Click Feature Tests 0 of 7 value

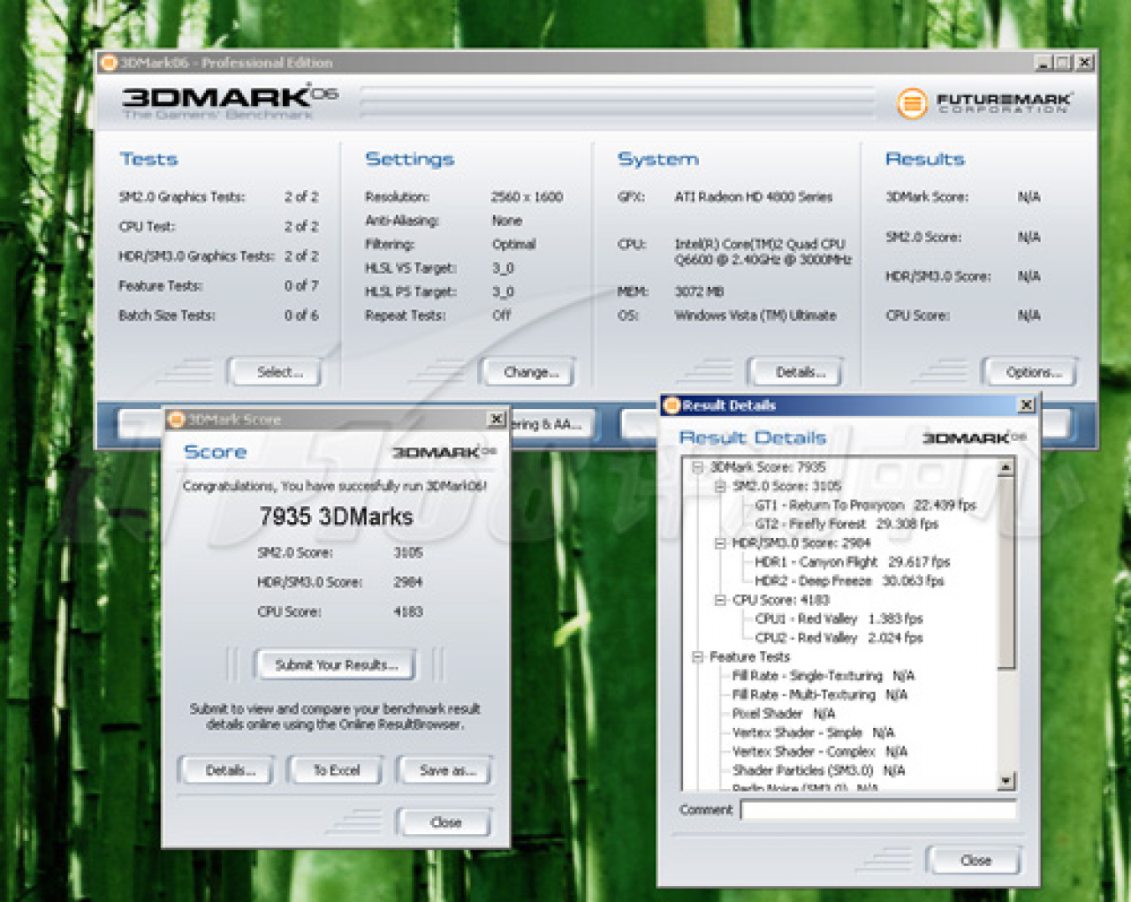tap(301, 285)
